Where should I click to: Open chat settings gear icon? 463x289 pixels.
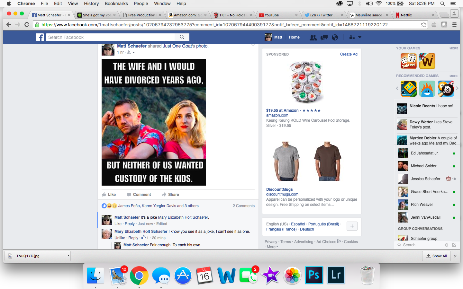coord(446,245)
